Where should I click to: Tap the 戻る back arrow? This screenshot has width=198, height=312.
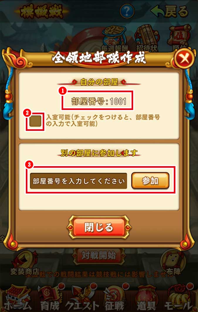click(169, 11)
